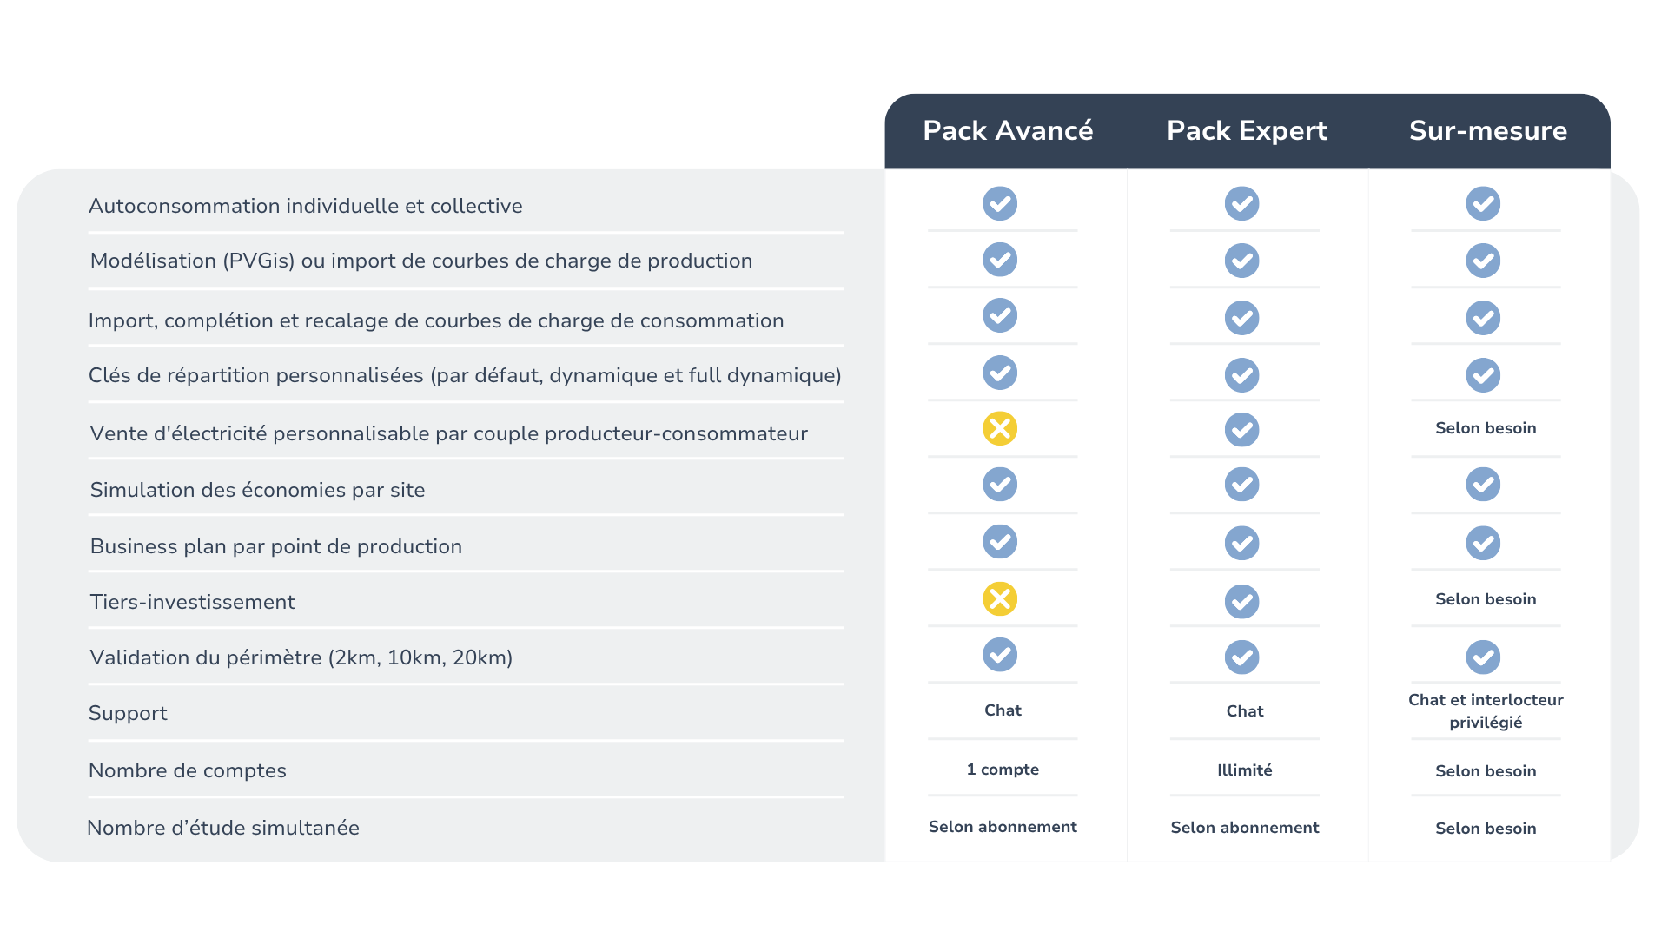Click 'Selon abonnement' in Pack Expert column
Image resolution: width=1668 pixels, height=938 pixels.
click(x=1244, y=828)
